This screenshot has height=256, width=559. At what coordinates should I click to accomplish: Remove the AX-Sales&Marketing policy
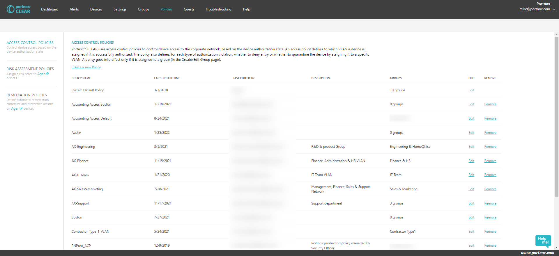tap(490, 189)
